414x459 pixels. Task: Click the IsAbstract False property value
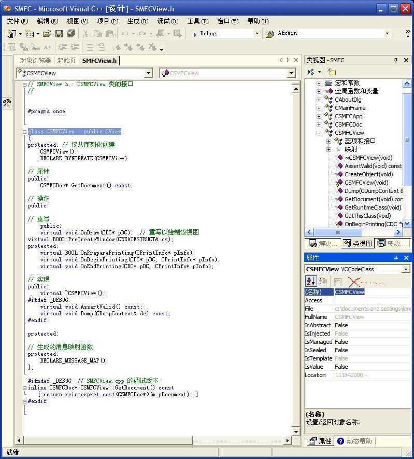pyautogui.click(x=372, y=325)
